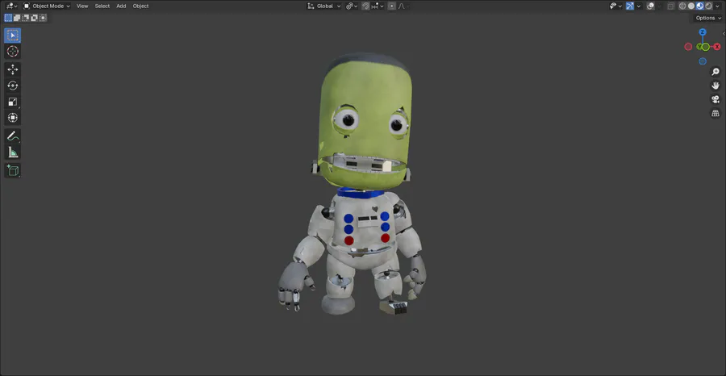Toggle the camera view icon
The width and height of the screenshot is (726, 376).
click(x=716, y=99)
